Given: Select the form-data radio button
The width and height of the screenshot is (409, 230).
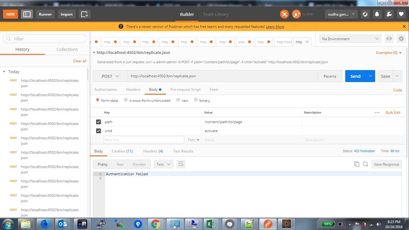Looking at the screenshot, I should tap(98, 100).
